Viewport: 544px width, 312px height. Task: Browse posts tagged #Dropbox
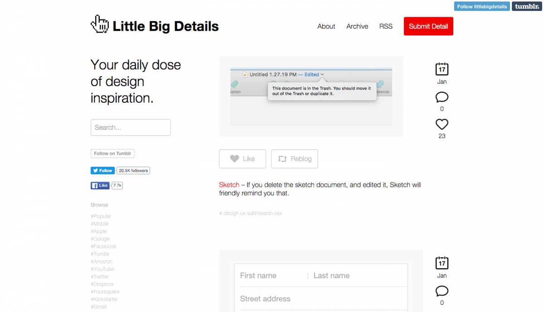(102, 284)
